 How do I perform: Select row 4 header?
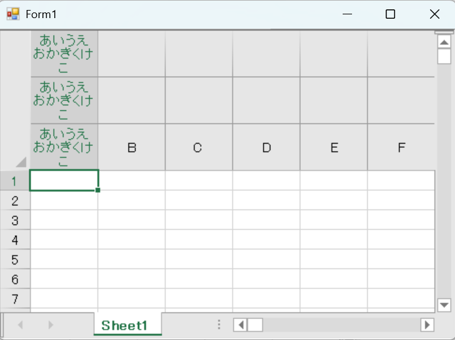tap(15, 240)
